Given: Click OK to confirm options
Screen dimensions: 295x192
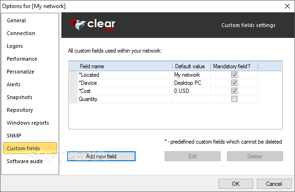Looking at the screenshot, I should [x=236, y=183].
